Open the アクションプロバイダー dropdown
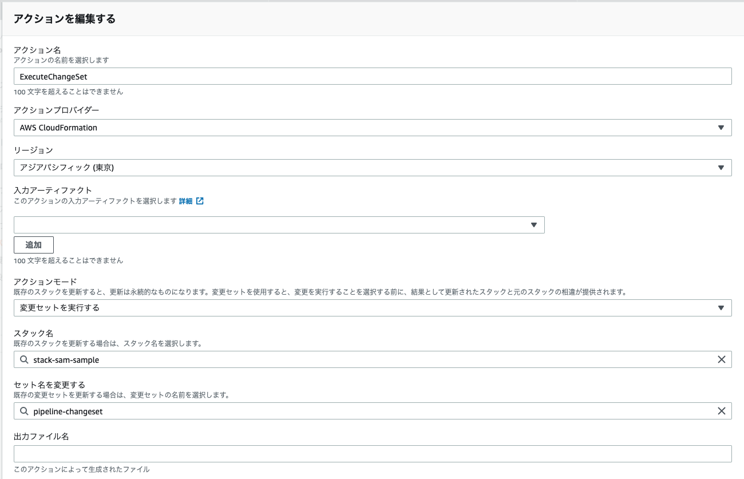744x479 pixels. pyautogui.click(x=372, y=127)
